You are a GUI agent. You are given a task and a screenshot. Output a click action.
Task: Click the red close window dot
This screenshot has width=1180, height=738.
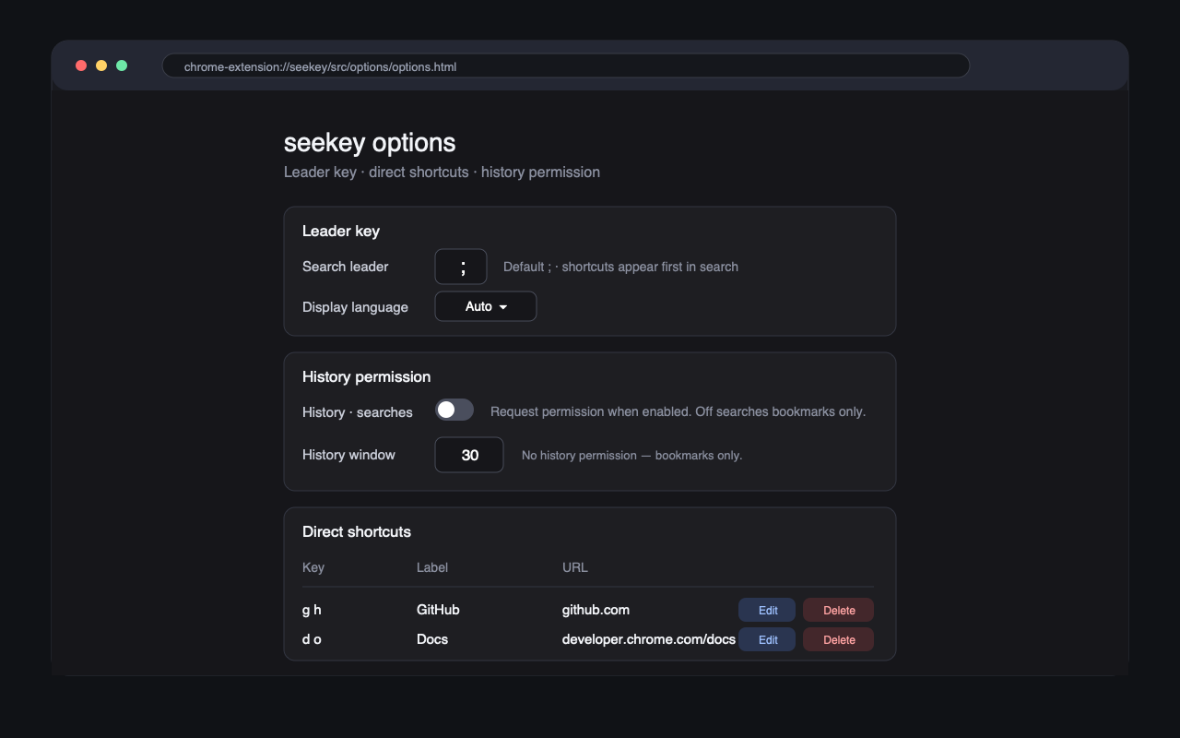point(81,65)
